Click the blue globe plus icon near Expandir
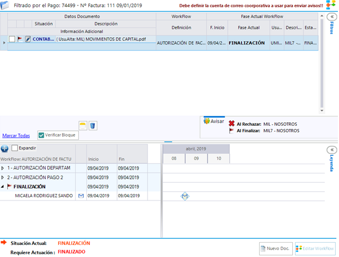Viewport: 339px width, 257px height. [x=4, y=148]
